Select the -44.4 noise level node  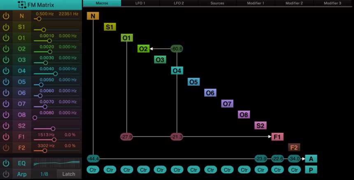pyautogui.click(x=93, y=159)
